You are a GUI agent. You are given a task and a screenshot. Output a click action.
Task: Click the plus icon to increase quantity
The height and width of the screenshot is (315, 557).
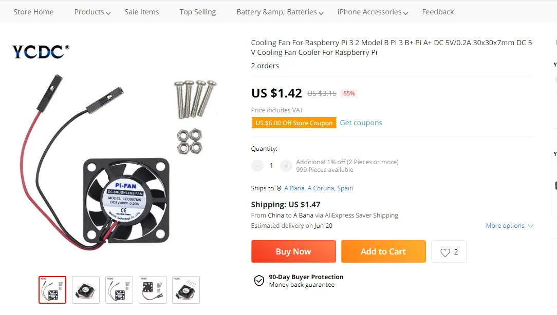click(x=286, y=166)
